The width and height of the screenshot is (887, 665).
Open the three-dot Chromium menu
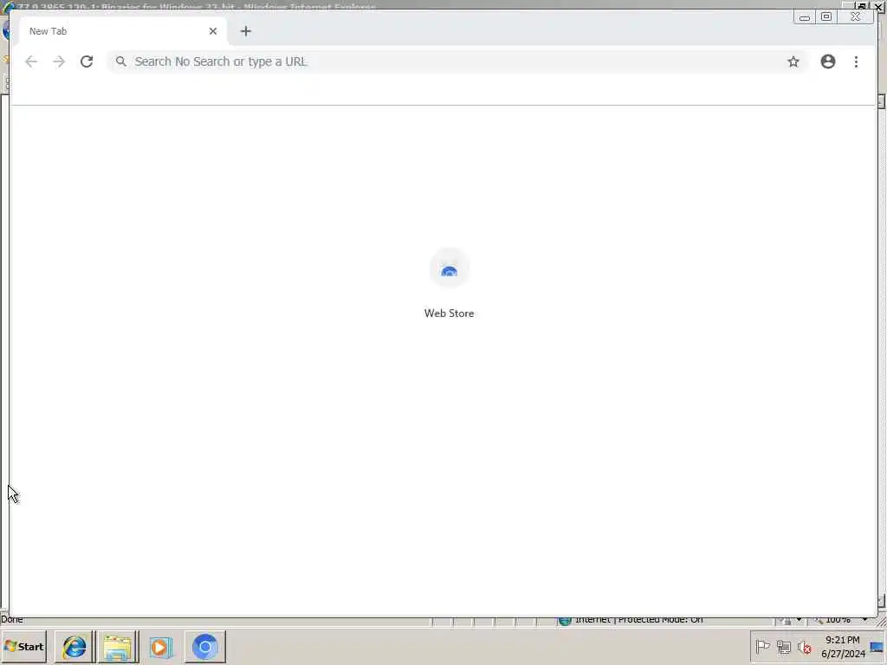coord(856,61)
